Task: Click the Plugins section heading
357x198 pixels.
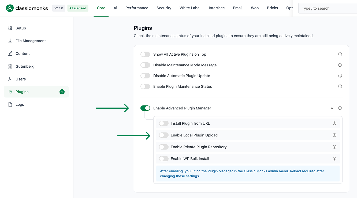Action: click(x=143, y=28)
